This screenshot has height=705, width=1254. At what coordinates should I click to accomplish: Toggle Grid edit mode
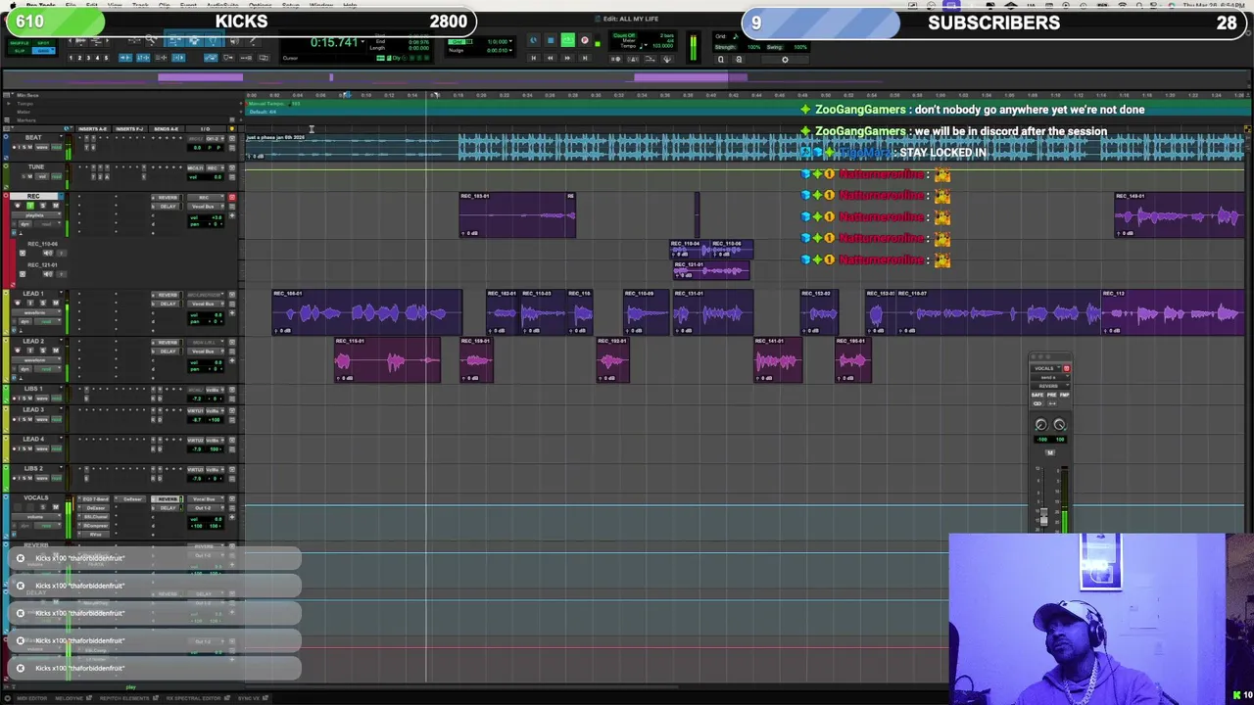click(43, 51)
